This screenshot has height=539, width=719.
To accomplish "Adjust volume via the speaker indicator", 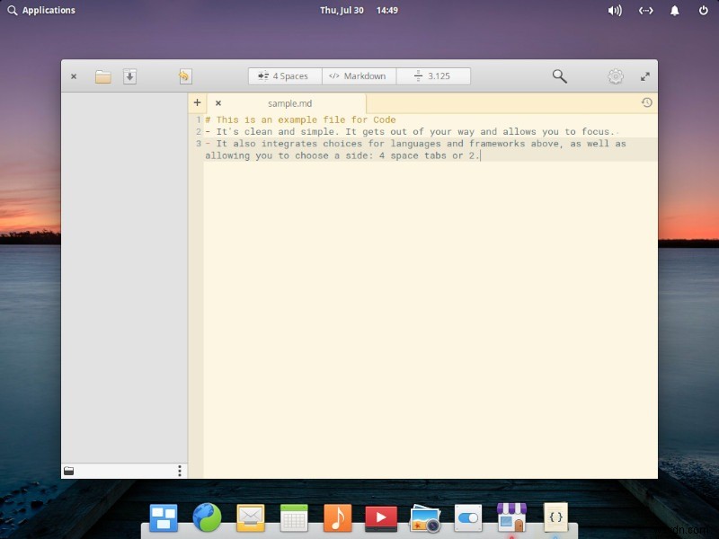I will pos(615,10).
